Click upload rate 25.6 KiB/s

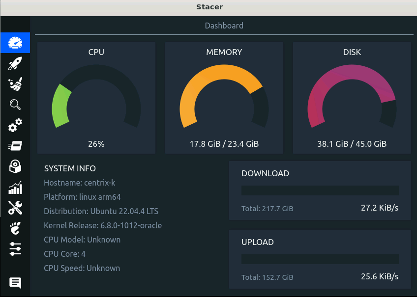coord(380,276)
